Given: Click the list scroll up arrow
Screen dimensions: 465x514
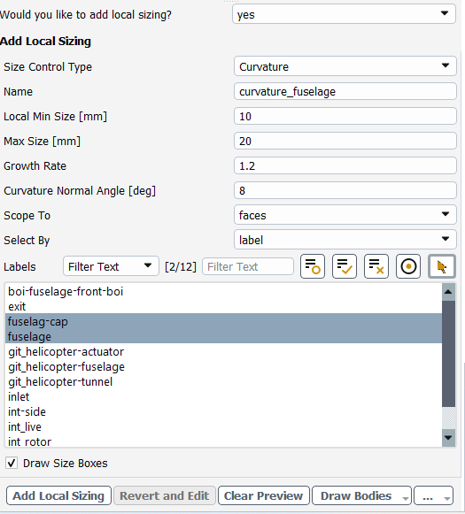Looking at the screenshot, I should (448, 292).
